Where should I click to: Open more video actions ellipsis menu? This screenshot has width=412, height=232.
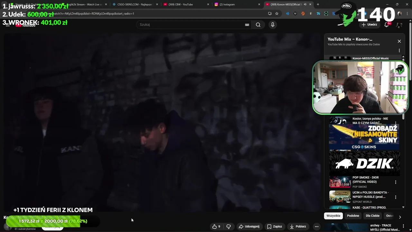coord(317,227)
